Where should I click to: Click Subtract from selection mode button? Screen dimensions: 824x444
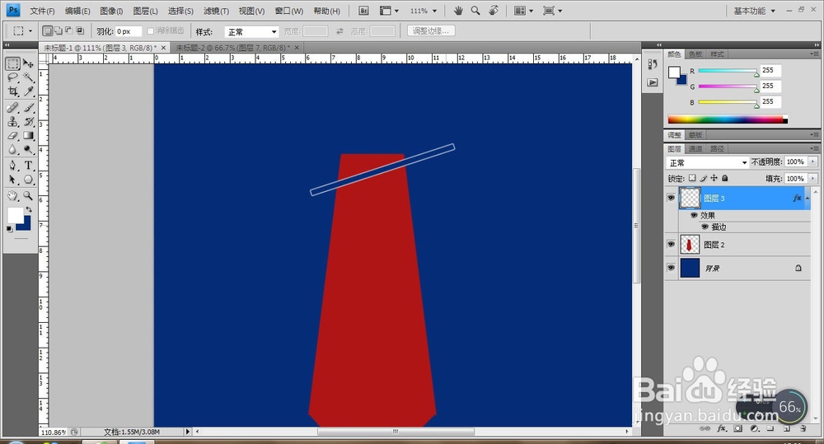point(68,30)
